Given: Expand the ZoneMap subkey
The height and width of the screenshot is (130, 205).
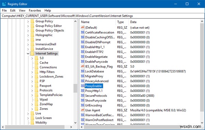Looking at the screenshot, I should pos(32,104).
